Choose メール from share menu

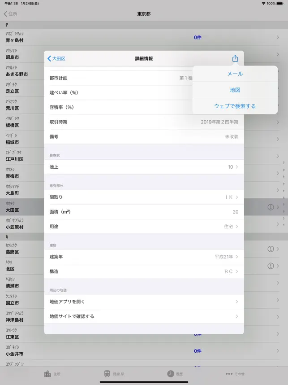tap(235, 74)
